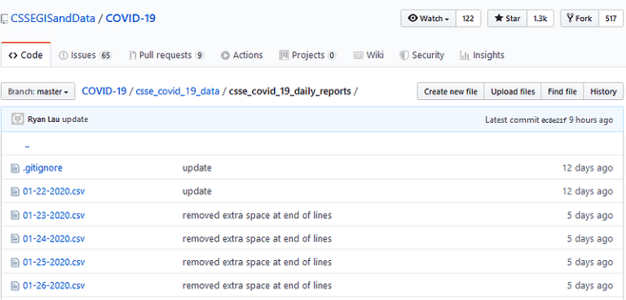The width and height of the screenshot is (626, 300).
Task: Click the Pull requests counter badge 9
Action: pyautogui.click(x=200, y=55)
